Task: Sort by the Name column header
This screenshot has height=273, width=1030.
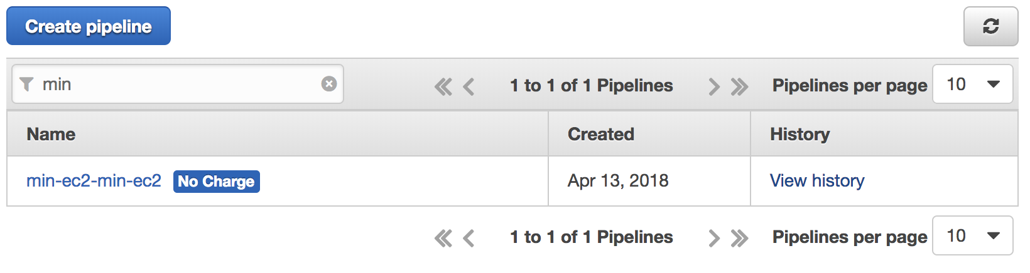Action: point(51,134)
